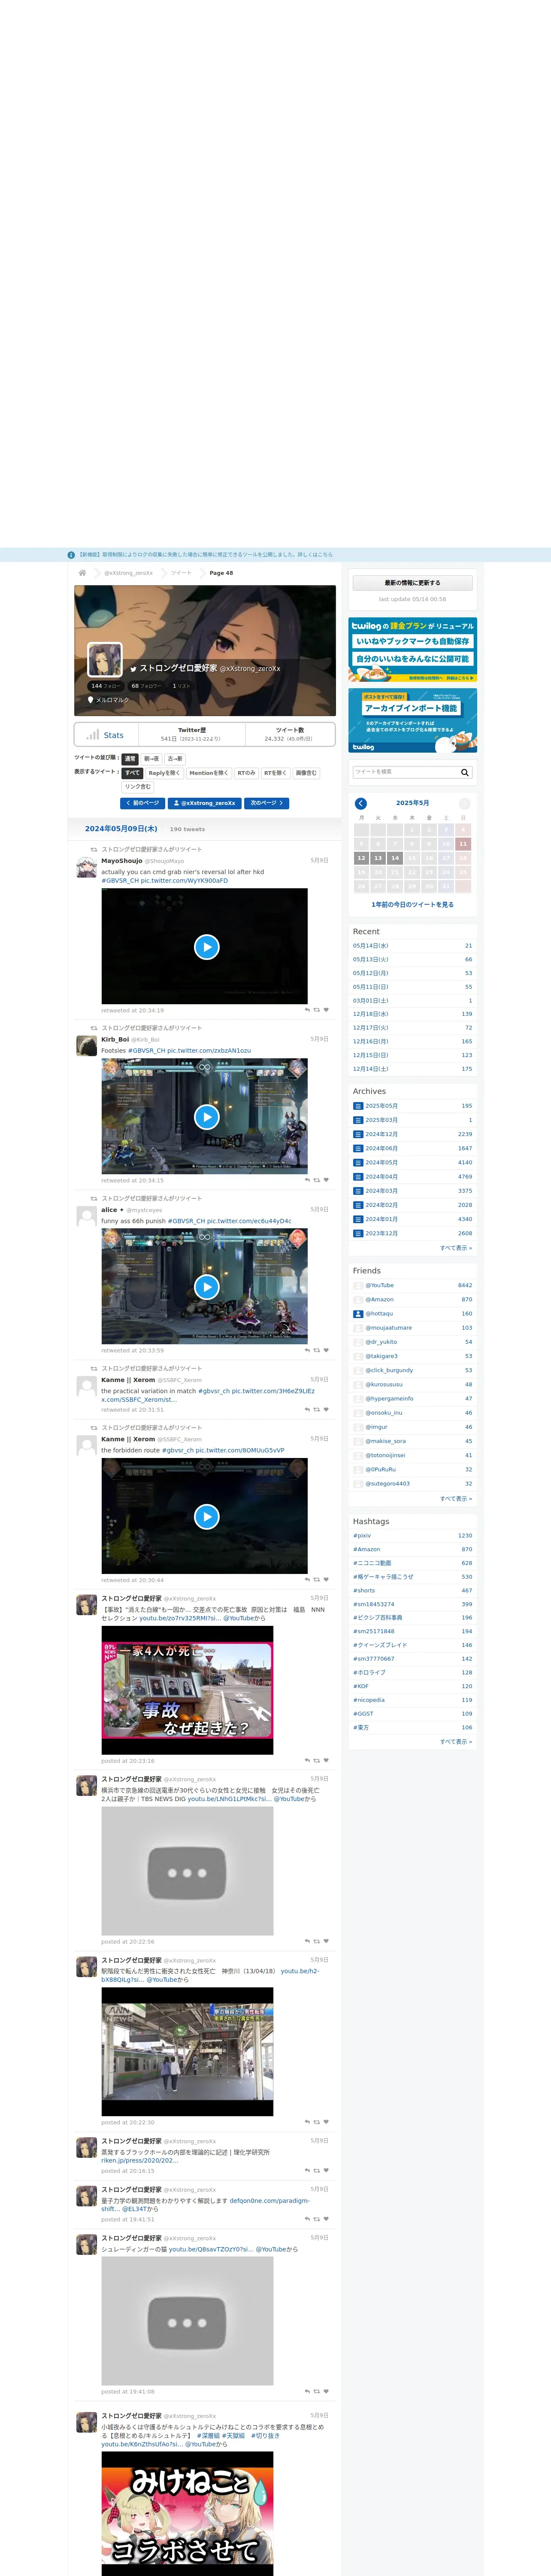
Task: Go to 前のページ previous page
Action: [x=142, y=803]
